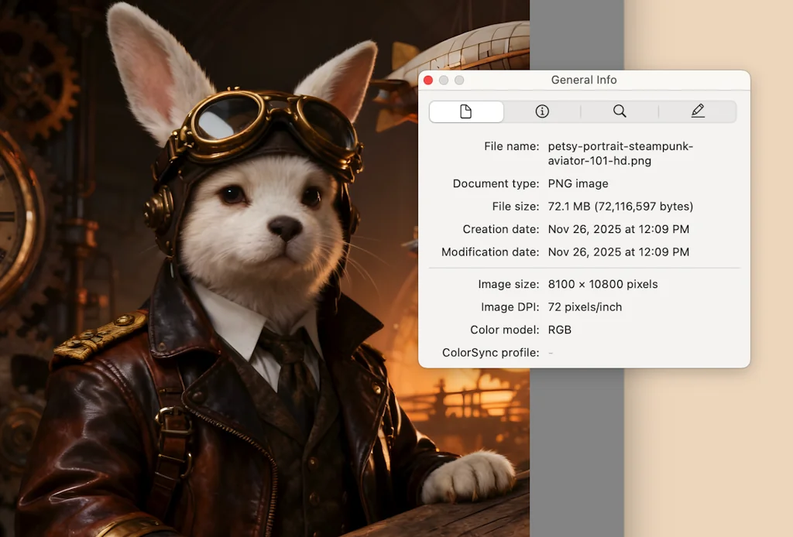Open the More Info tab

542,111
